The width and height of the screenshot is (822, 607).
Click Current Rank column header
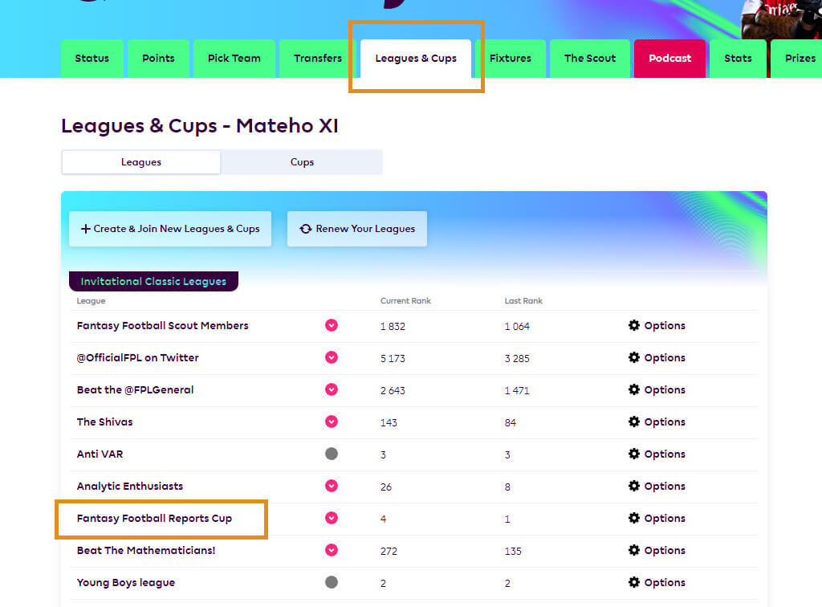tap(405, 301)
